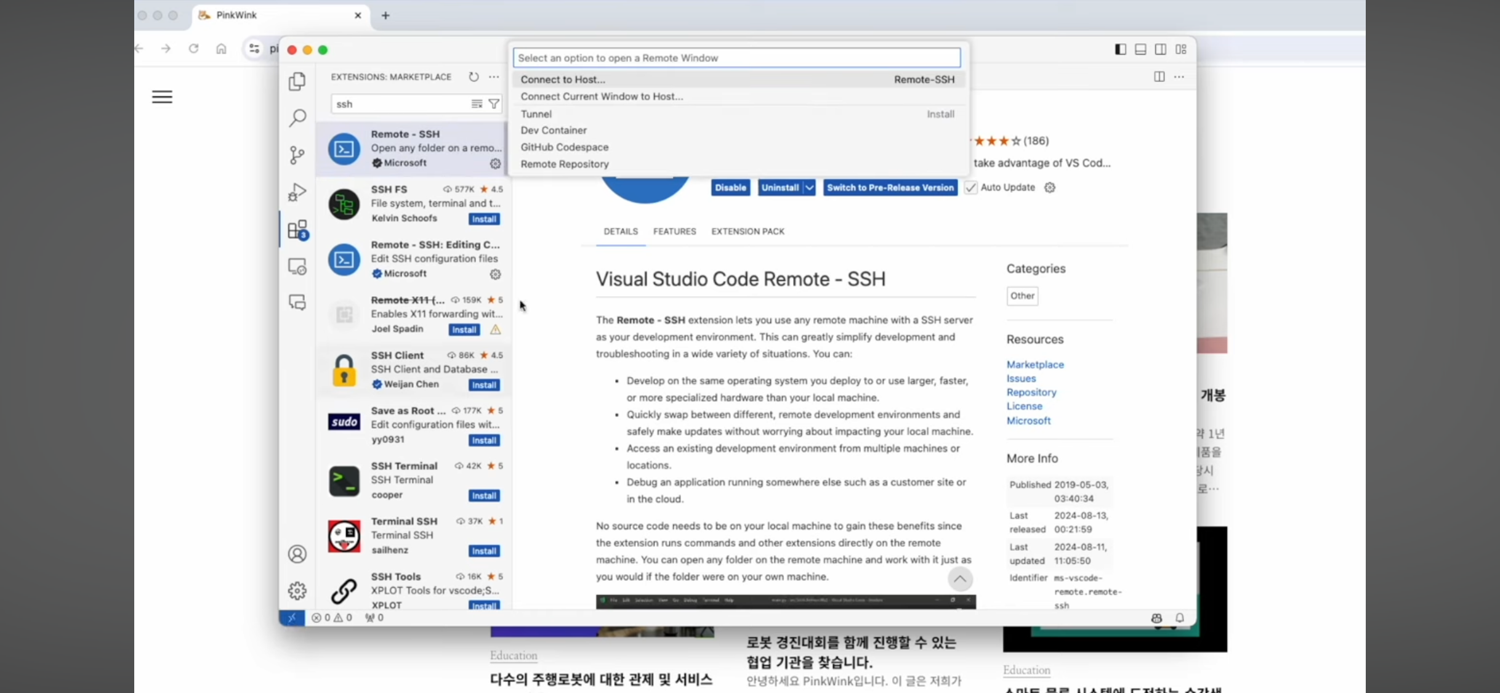Open Run and Debug view icon
Viewport: 1500px width, 693px height.
coord(297,192)
